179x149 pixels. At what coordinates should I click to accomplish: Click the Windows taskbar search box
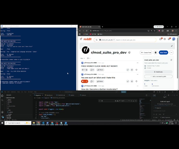tap(18, 123)
